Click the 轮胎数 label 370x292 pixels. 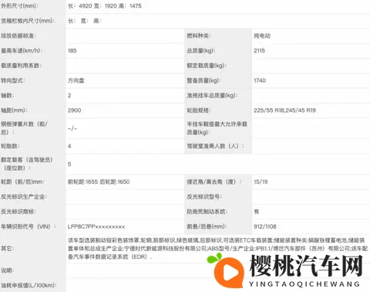(10, 146)
